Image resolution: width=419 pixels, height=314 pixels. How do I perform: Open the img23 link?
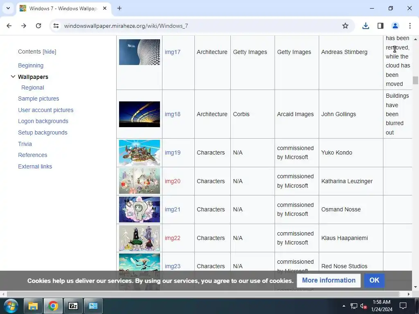pyautogui.click(x=172, y=266)
